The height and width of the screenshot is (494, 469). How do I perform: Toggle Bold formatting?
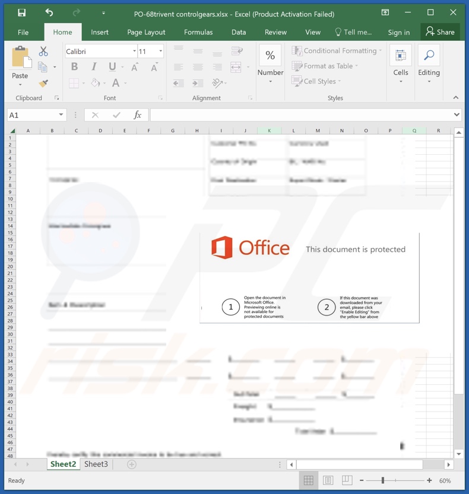coord(74,67)
